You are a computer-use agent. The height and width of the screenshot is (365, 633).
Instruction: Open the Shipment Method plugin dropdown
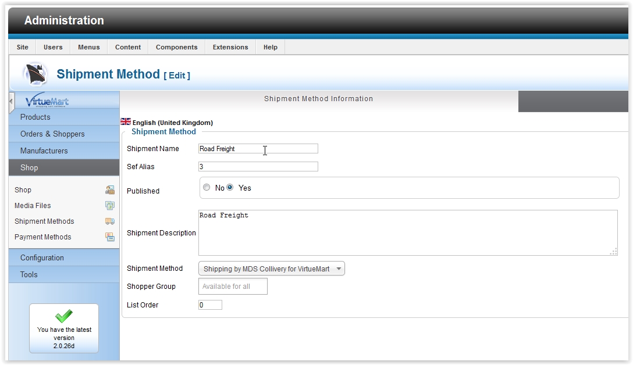coord(272,269)
